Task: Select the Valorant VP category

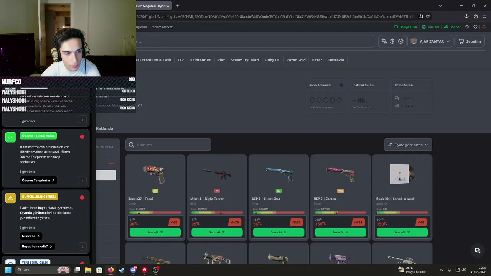Action: (x=201, y=60)
